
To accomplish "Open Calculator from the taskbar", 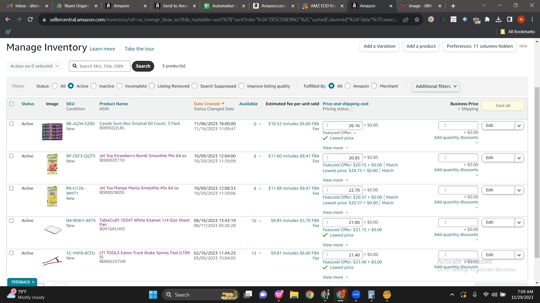I will coord(371,295).
